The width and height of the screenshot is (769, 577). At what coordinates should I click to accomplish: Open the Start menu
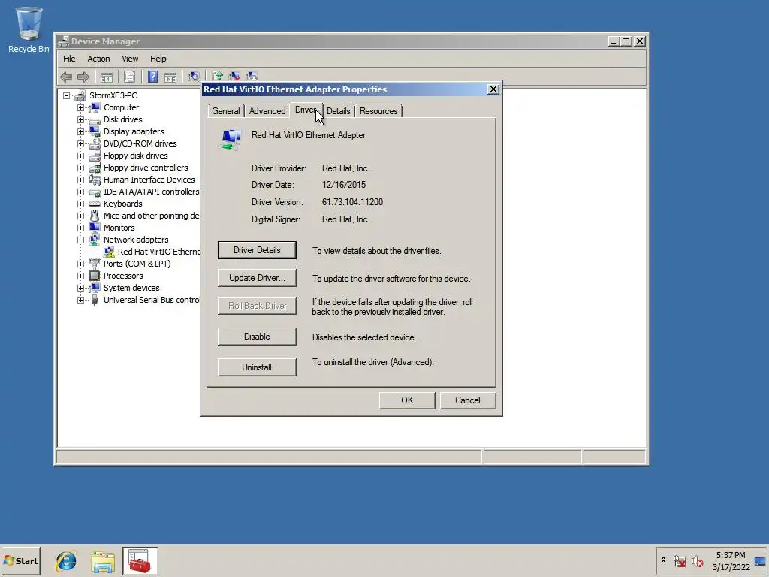click(20, 561)
